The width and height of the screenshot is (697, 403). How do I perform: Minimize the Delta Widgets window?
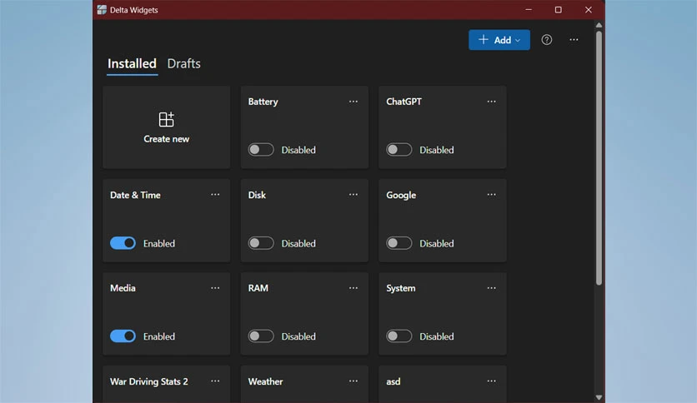(x=529, y=10)
